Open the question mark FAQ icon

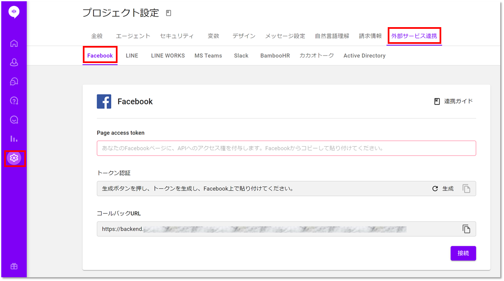[x=14, y=101]
